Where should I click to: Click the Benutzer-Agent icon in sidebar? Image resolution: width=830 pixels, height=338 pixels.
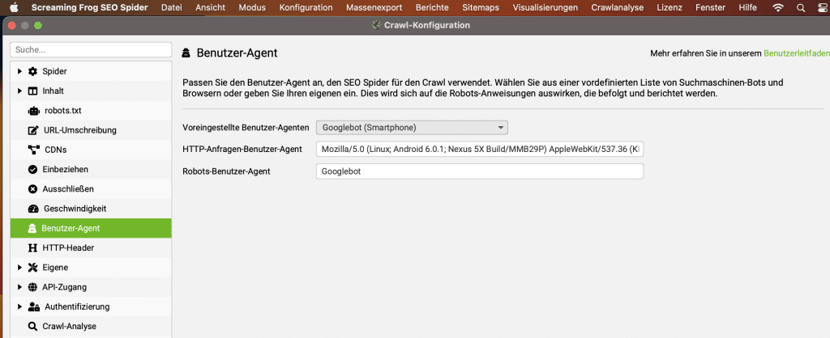point(32,228)
